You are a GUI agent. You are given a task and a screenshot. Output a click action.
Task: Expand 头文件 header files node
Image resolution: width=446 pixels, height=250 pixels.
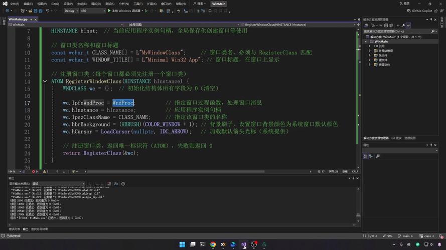click(x=370, y=55)
